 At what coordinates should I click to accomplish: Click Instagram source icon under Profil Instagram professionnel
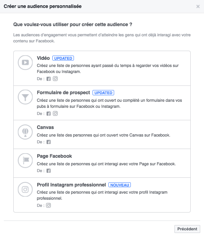[x=49, y=205]
